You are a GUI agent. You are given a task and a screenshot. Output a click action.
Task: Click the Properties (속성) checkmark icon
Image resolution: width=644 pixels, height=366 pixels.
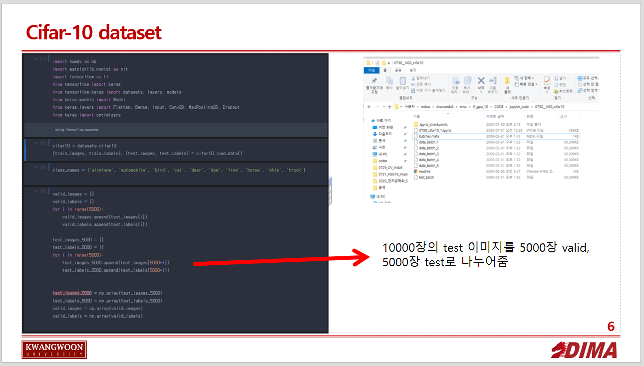(x=547, y=81)
